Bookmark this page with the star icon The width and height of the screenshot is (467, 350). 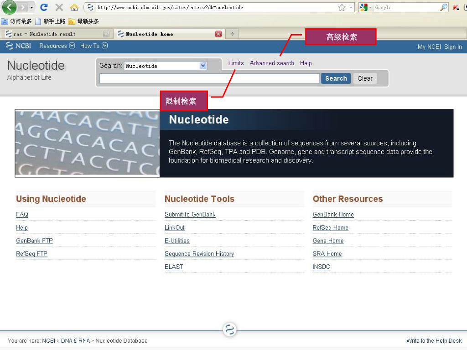(x=342, y=7)
